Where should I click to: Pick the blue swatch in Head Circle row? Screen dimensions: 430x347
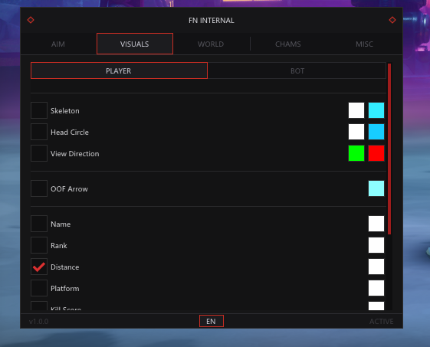coord(376,132)
